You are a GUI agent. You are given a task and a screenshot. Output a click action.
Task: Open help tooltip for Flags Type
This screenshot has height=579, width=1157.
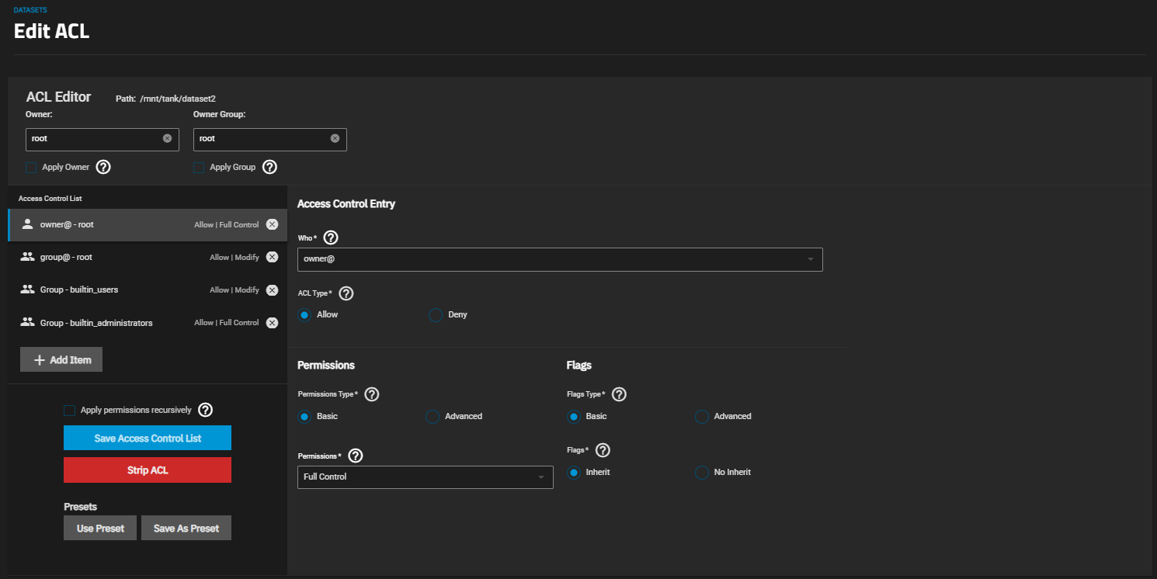click(x=619, y=394)
